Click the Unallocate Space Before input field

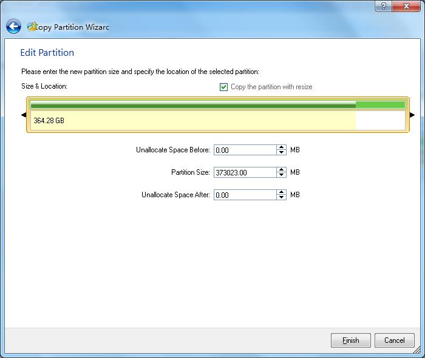coord(245,150)
